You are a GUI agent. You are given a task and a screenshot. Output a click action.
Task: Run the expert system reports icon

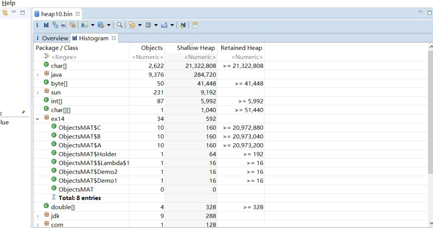pos(85,25)
